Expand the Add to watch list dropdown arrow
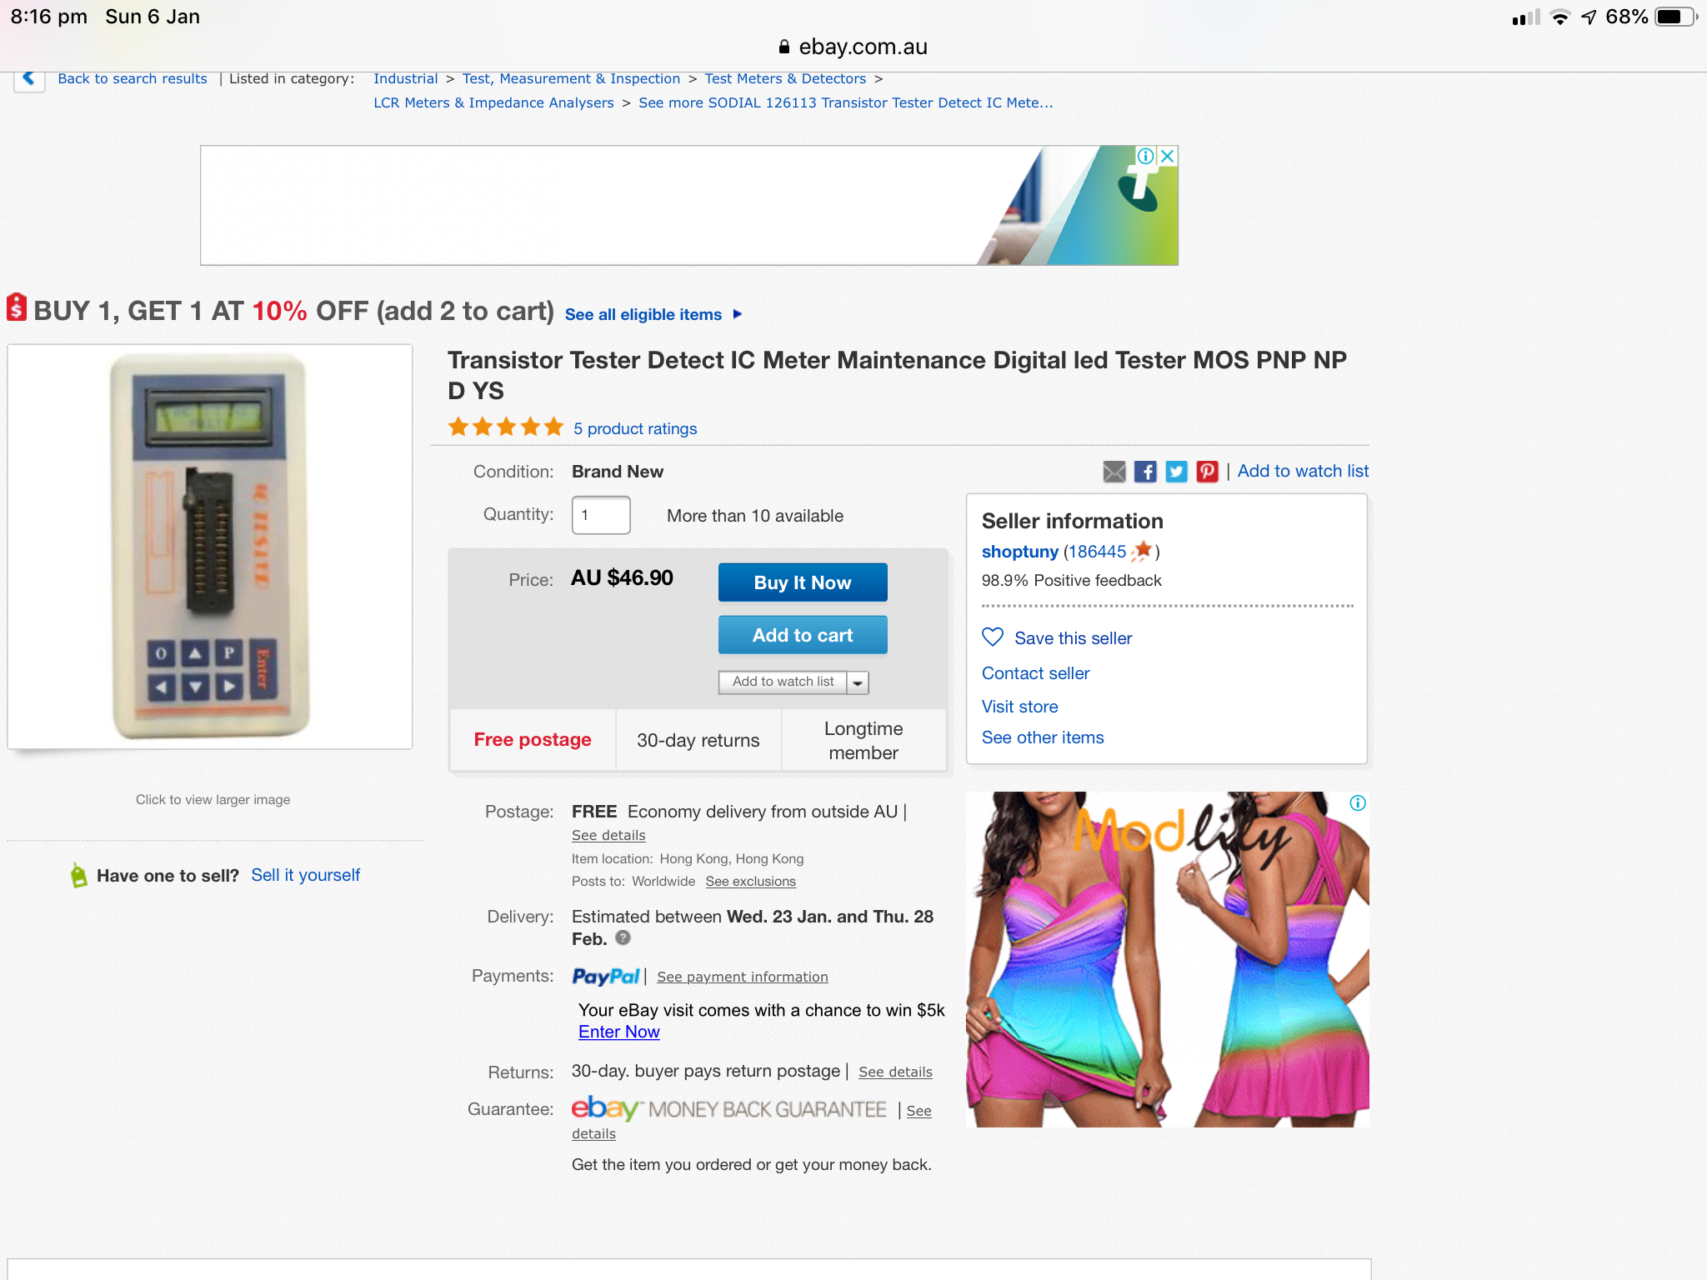This screenshot has height=1280, width=1707. point(858,682)
